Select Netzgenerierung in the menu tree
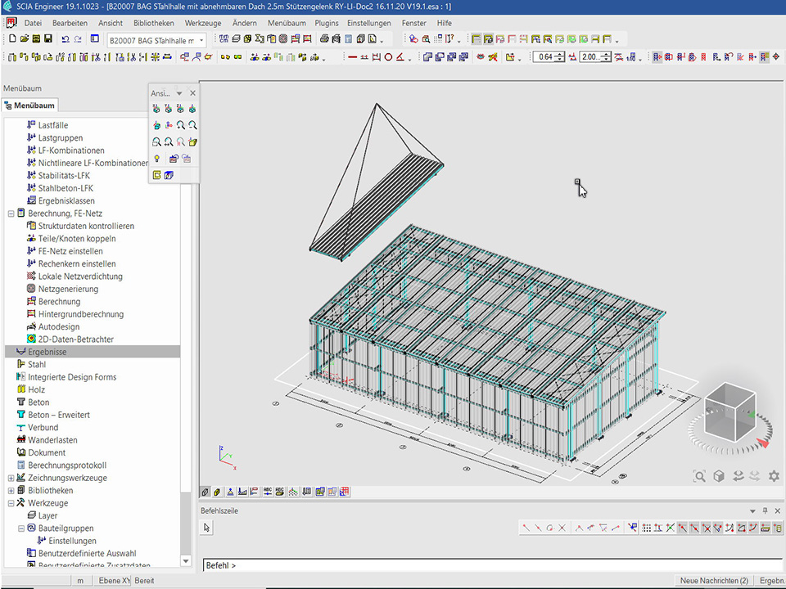786x589 pixels. (x=68, y=289)
